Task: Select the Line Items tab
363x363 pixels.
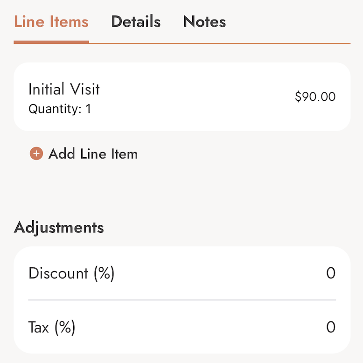Action: 51,22
